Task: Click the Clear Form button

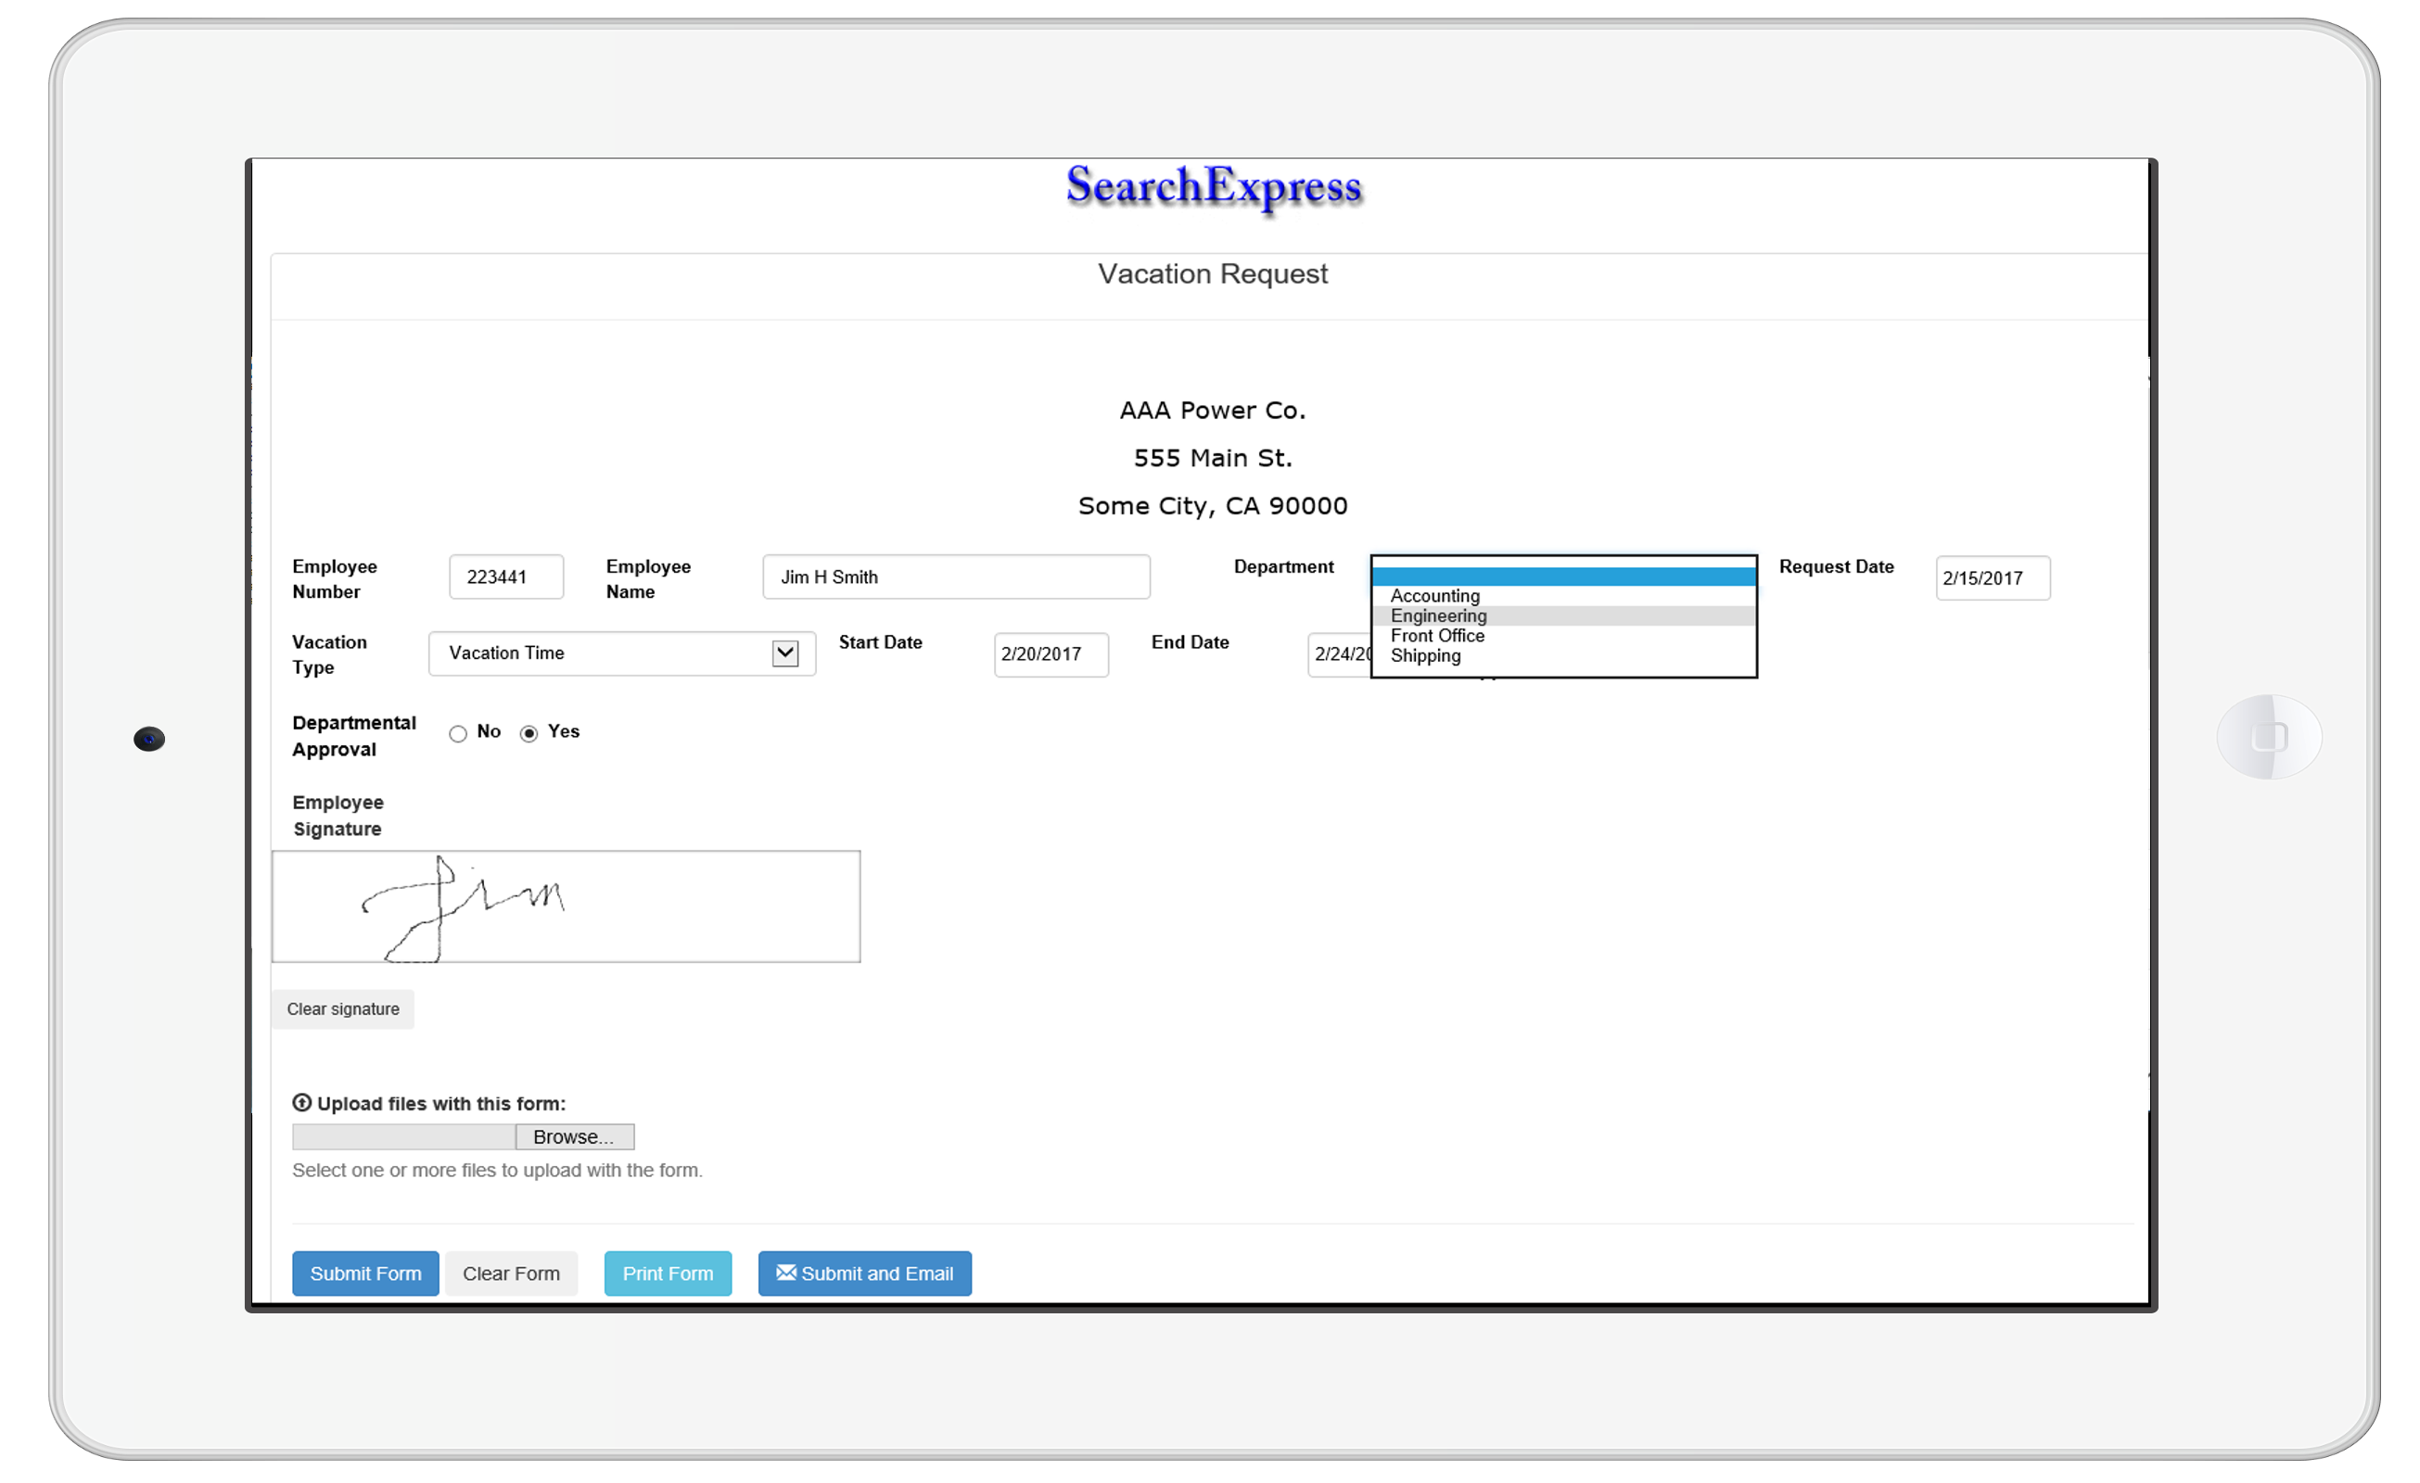Action: 511,1273
